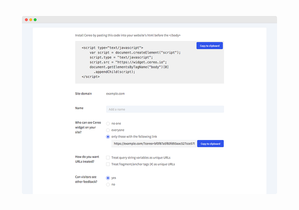Image resolution: width=299 pixels, height=210 pixels.
Task: Enable treating query string variables as unique URLs
Action: click(x=108, y=157)
